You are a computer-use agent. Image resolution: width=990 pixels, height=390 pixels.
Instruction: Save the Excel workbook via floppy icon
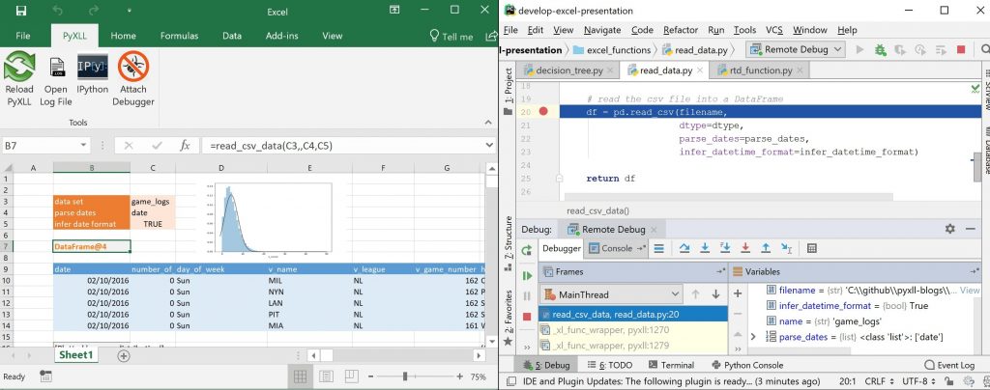point(21,11)
